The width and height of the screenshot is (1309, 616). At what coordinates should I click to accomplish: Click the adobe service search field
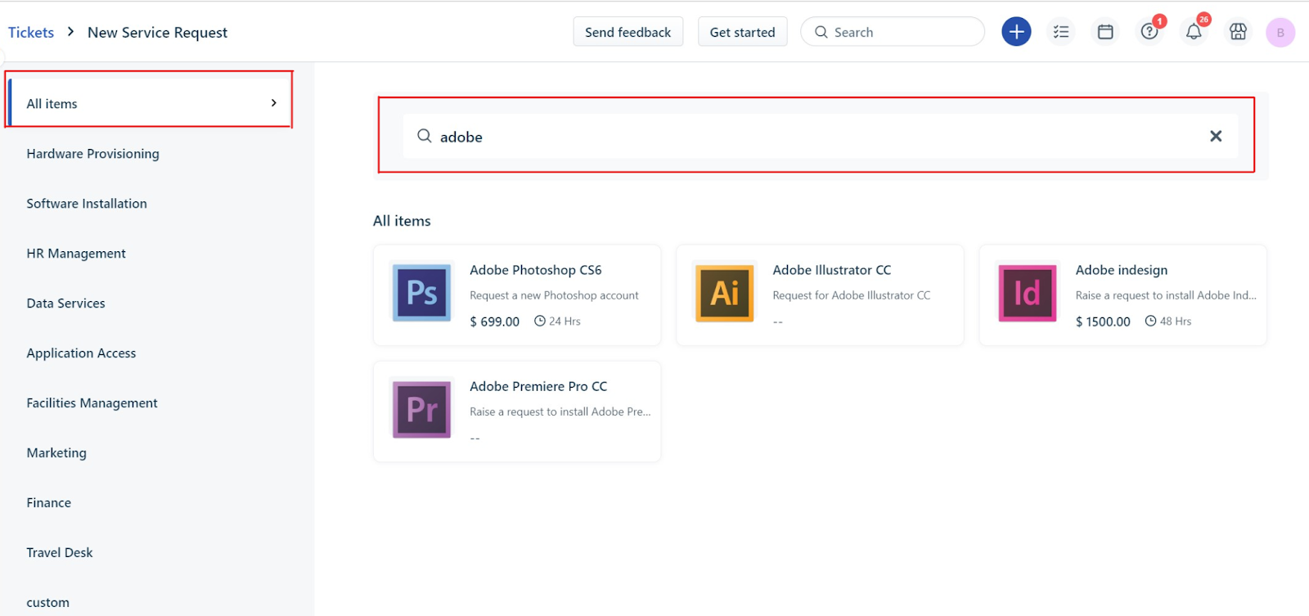tap(820, 136)
